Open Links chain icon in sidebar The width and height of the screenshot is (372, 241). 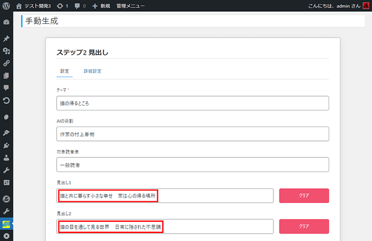[x=7, y=63]
